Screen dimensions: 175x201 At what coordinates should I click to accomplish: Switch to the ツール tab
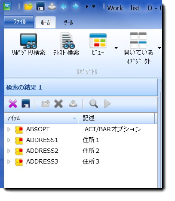tap(68, 22)
